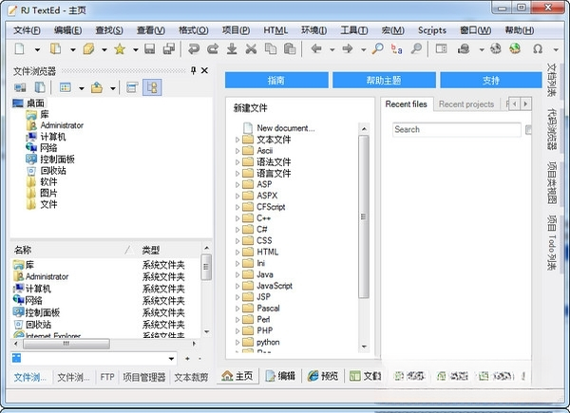The image size is (570, 413).
Task: Click the folder up icon in file browser
Action: tap(97, 87)
